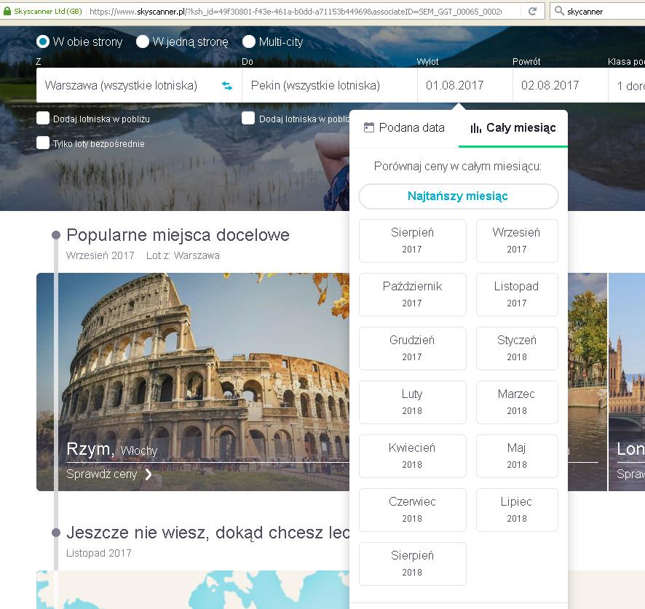Select Maj 2018 month
Viewport: 645px width, 609px height.
[x=517, y=456]
